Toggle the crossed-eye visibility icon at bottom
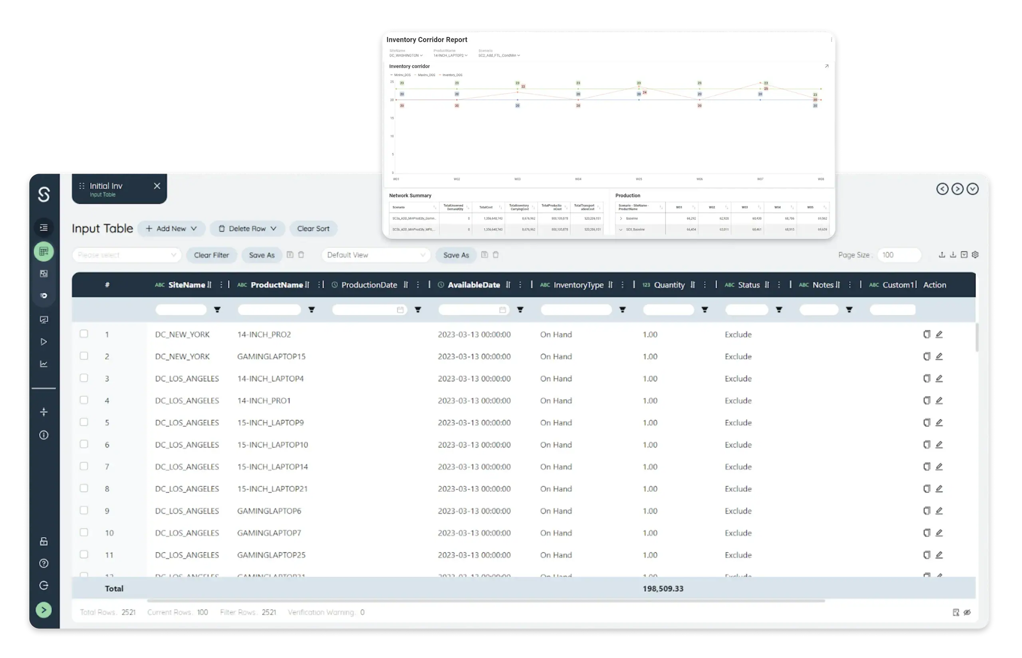 coord(967,612)
